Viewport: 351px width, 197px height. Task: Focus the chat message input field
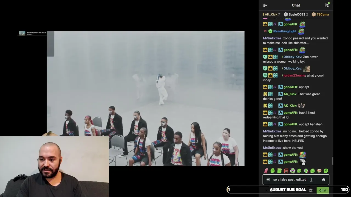point(296,180)
